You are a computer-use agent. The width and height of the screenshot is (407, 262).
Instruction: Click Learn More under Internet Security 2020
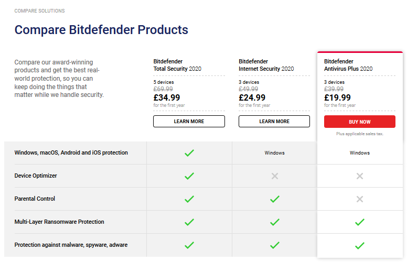point(274,122)
